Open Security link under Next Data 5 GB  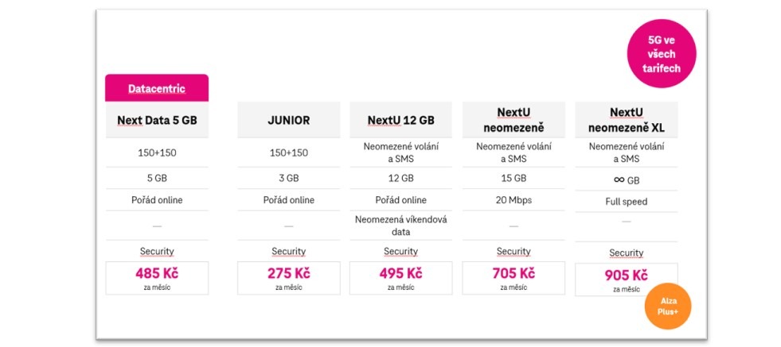(156, 252)
